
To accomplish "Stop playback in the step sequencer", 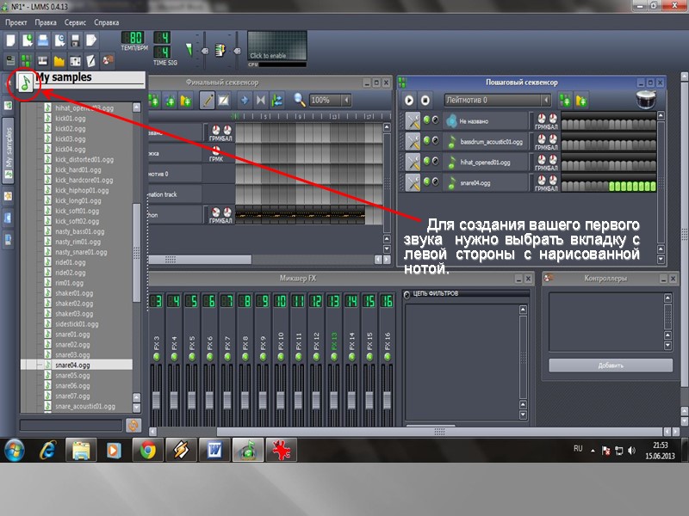I will click(x=425, y=100).
